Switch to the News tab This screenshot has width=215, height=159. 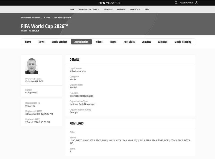pyautogui.click(x=41, y=42)
